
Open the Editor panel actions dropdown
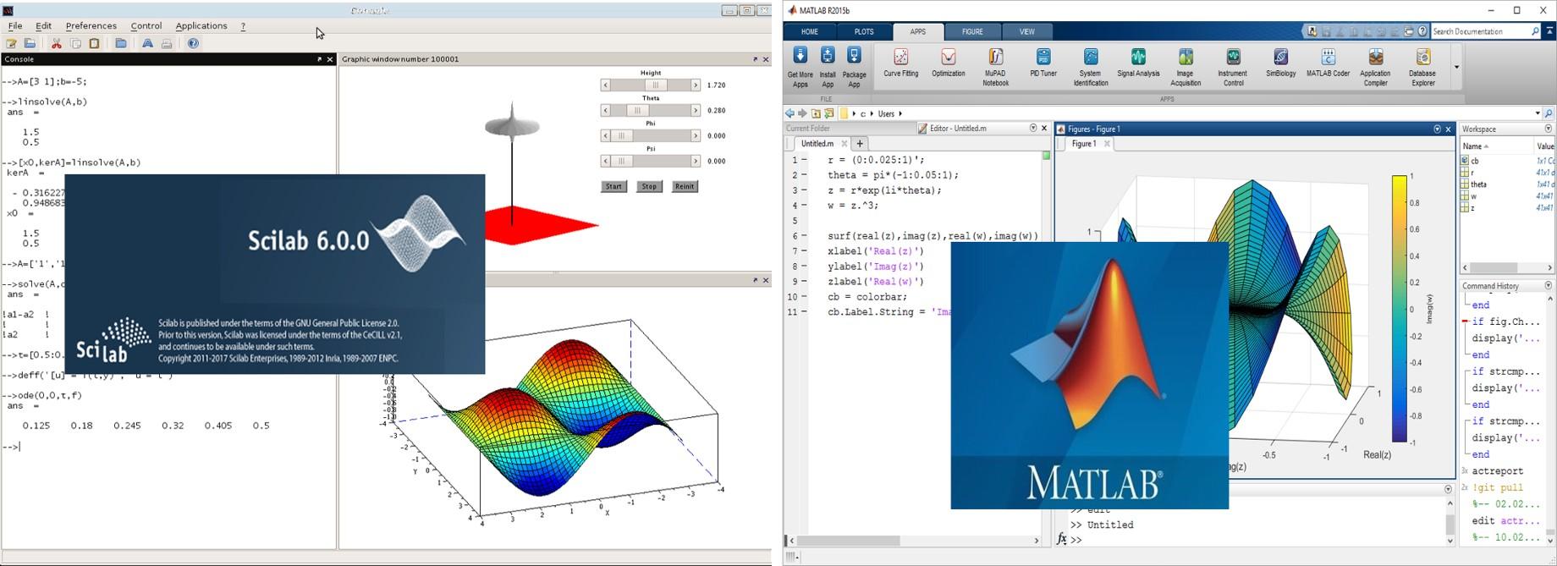pos(1032,129)
